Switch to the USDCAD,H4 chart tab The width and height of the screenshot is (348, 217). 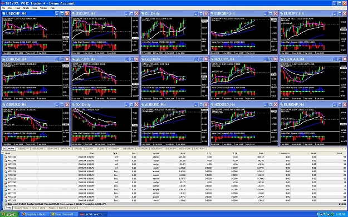(185, 149)
